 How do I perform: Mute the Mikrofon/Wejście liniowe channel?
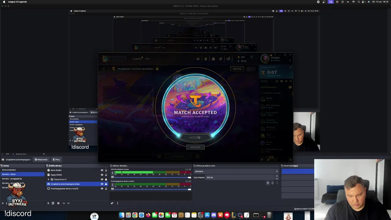pos(112,177)
